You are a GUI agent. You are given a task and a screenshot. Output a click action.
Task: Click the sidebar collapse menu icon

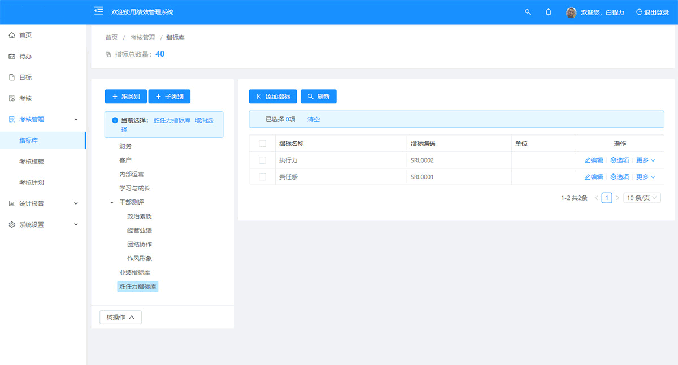99,11
